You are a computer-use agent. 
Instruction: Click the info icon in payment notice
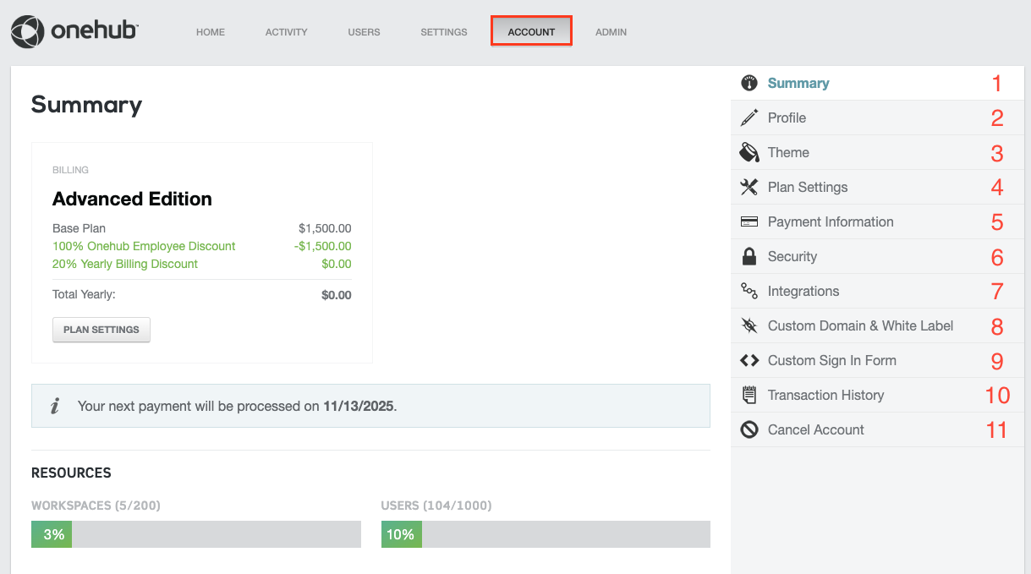(55, 407)
